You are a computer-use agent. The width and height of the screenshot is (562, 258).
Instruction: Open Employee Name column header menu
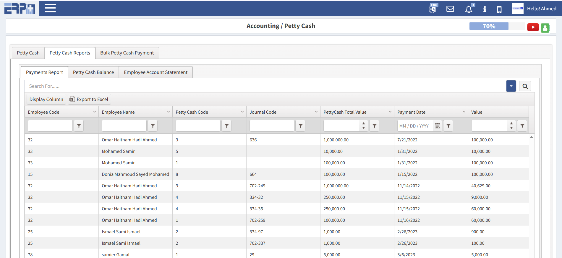pos(168,112)
